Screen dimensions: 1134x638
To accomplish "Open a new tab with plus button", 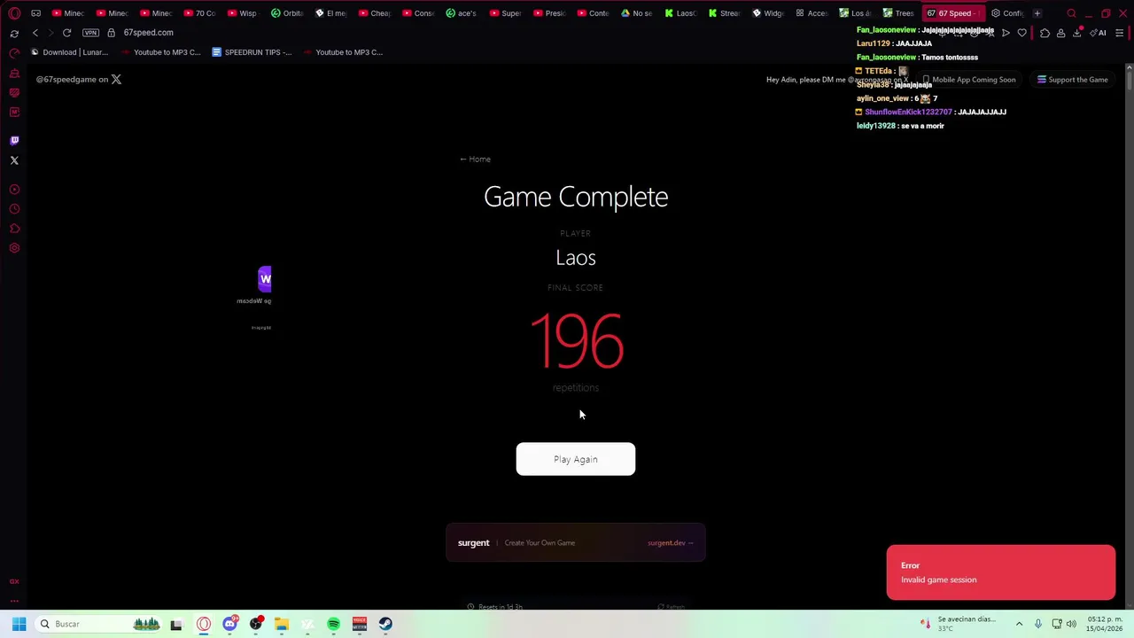I will (x=1037, y=13).
